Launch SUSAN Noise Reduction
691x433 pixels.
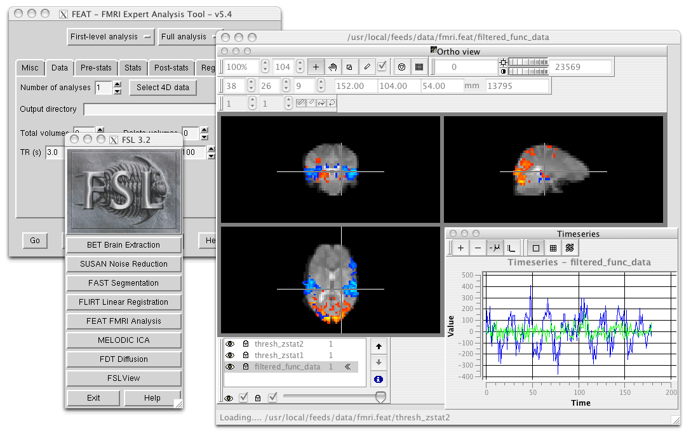tap(124, 264)
